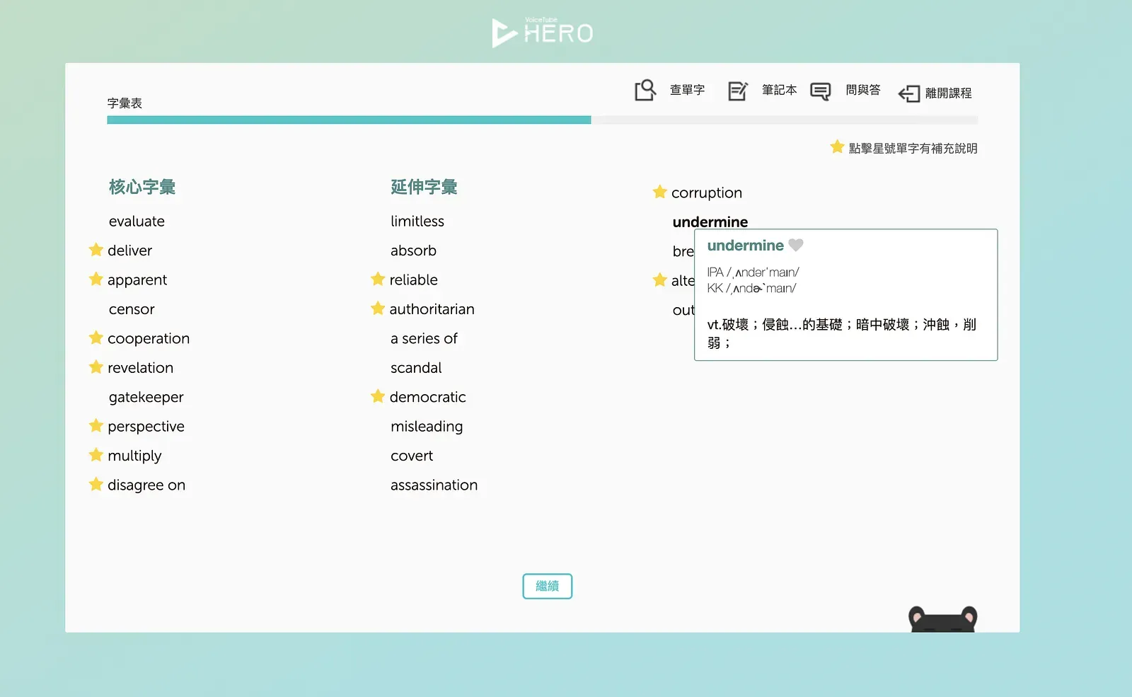Toggle the heart favorite for undermine

(796, 245)
